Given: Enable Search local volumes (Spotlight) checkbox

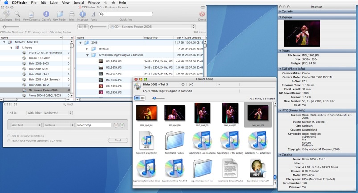Looking at the screenshot, I should pyautogui.click(x=8, y=141).
